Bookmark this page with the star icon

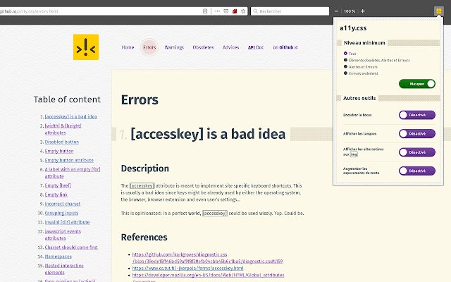pos(243,11)
